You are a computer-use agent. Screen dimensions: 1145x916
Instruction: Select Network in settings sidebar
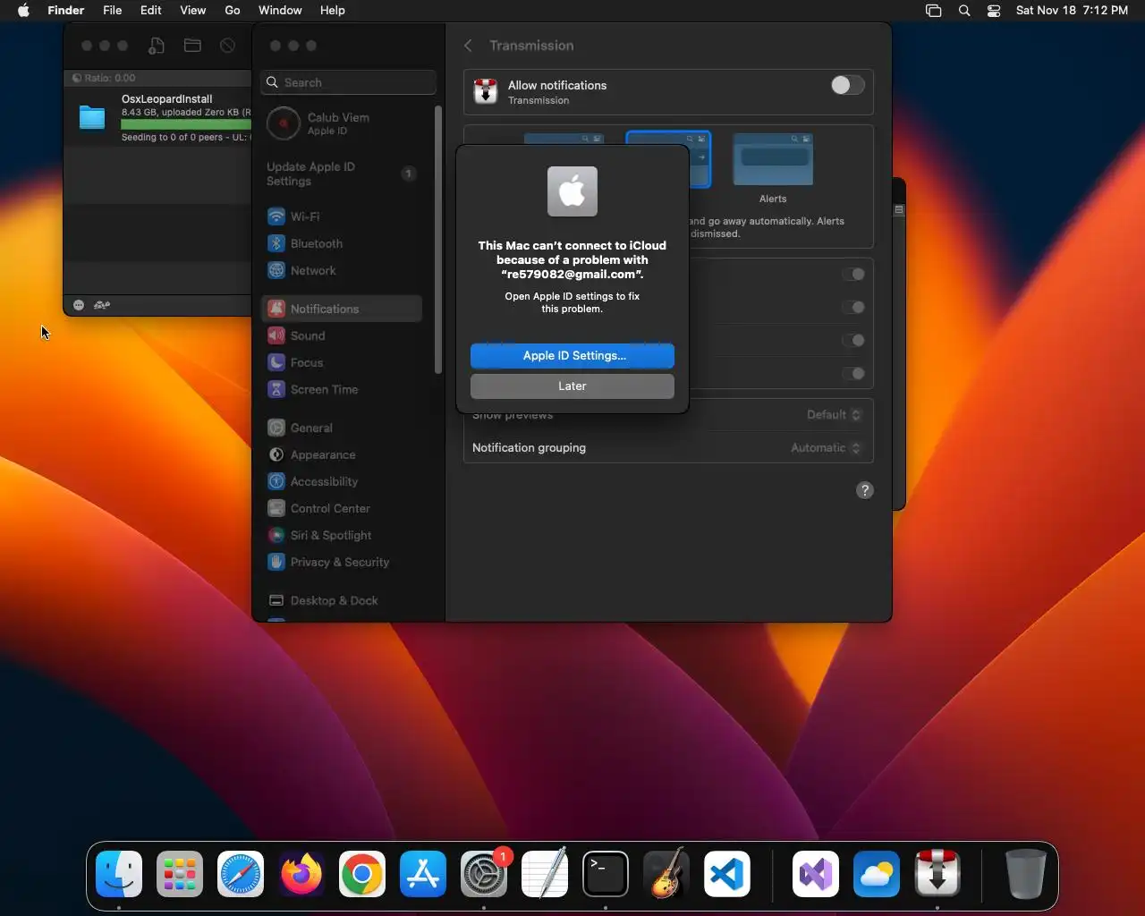(x=342, y=271)
